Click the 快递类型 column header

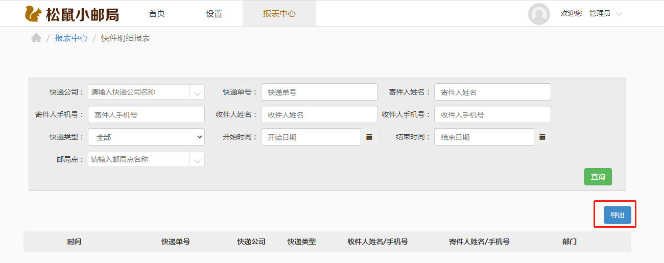[302, 242]
